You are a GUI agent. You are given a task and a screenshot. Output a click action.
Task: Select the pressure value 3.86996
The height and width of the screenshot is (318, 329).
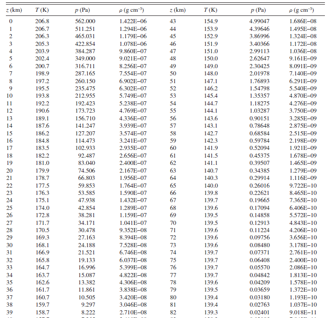tap(259, 36)
